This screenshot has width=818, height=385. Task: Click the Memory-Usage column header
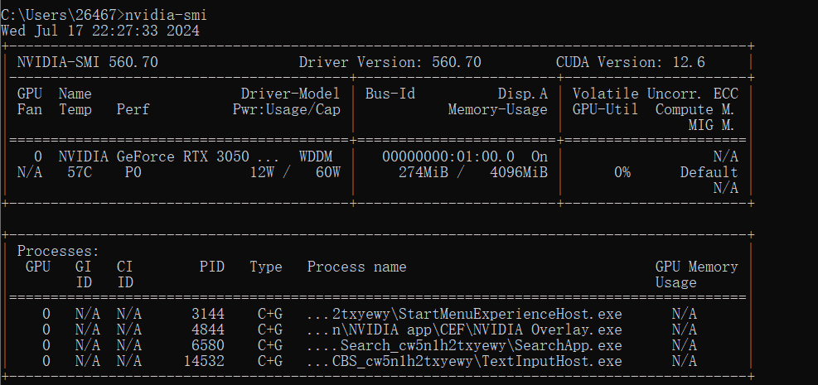pos(498,109)
